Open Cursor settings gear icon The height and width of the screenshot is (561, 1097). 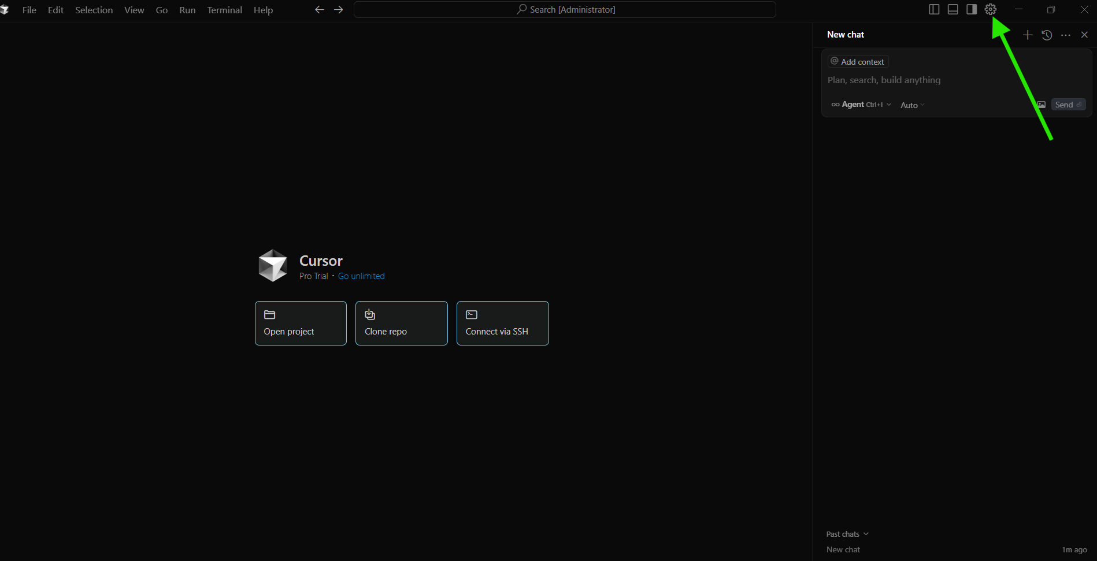(x=990, y=9)
